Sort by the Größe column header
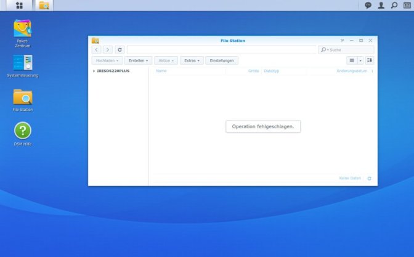The height and width of the screenshot is (257, 414). point(253,71)
